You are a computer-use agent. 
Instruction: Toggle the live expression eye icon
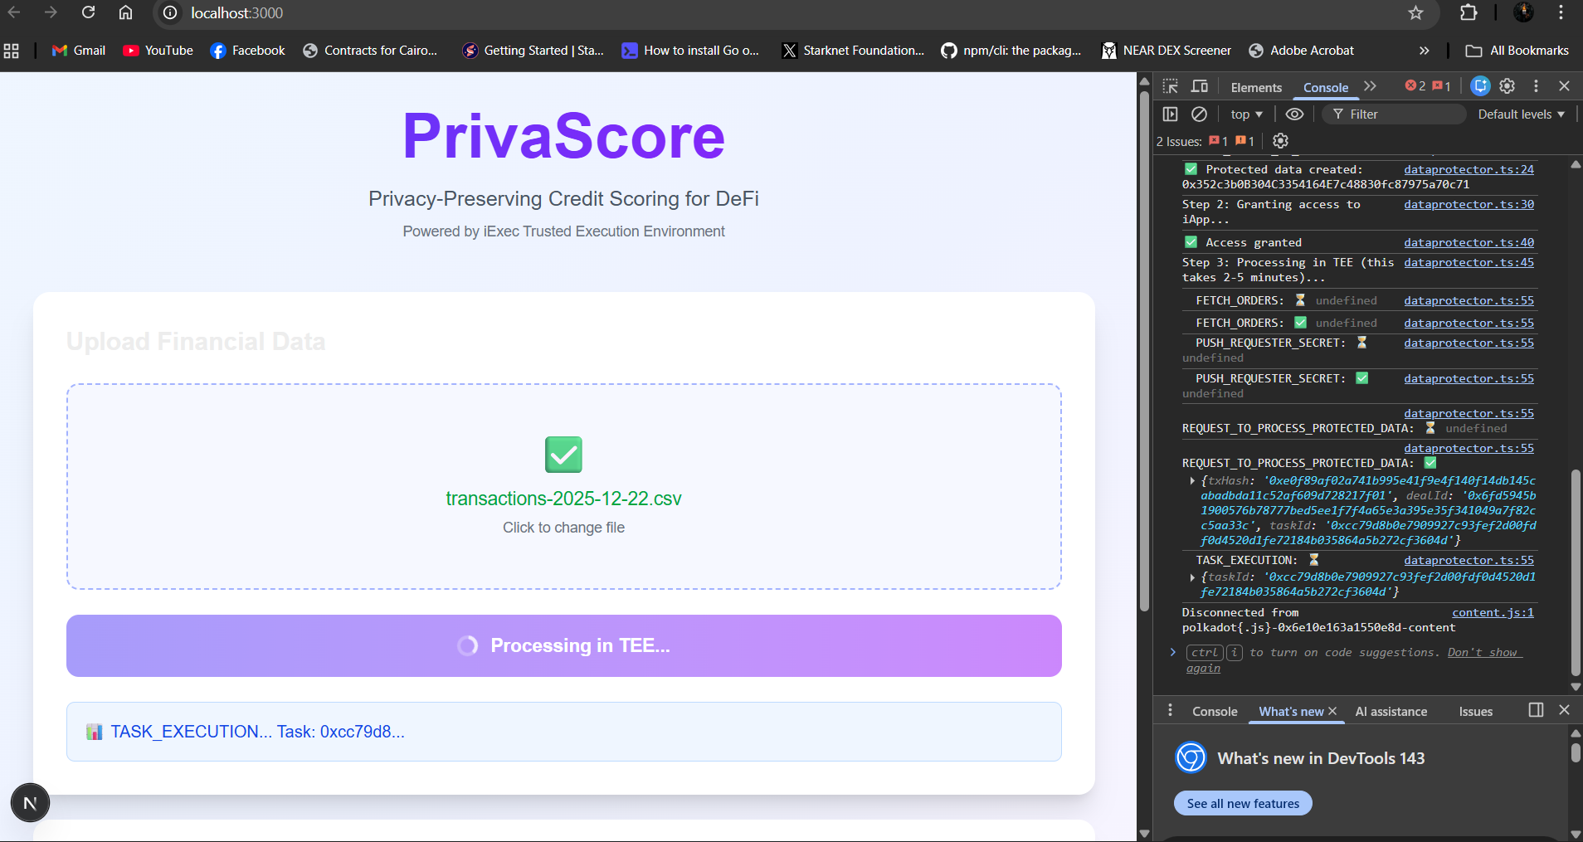pyautogui.click(x=1294, y=114)
